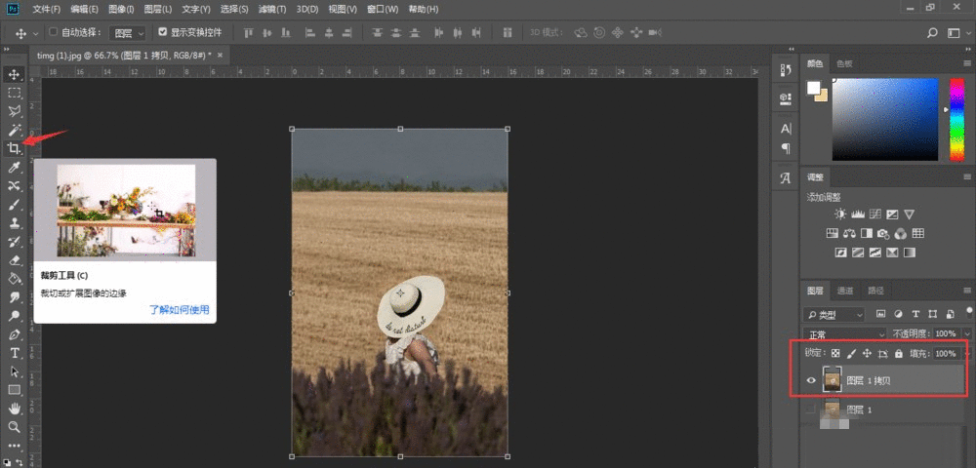Select the Rectangular Marquee tool

pos(15,93)
